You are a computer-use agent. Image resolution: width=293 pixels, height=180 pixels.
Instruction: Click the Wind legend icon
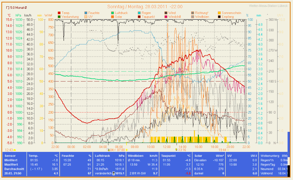tap(166, 13)
